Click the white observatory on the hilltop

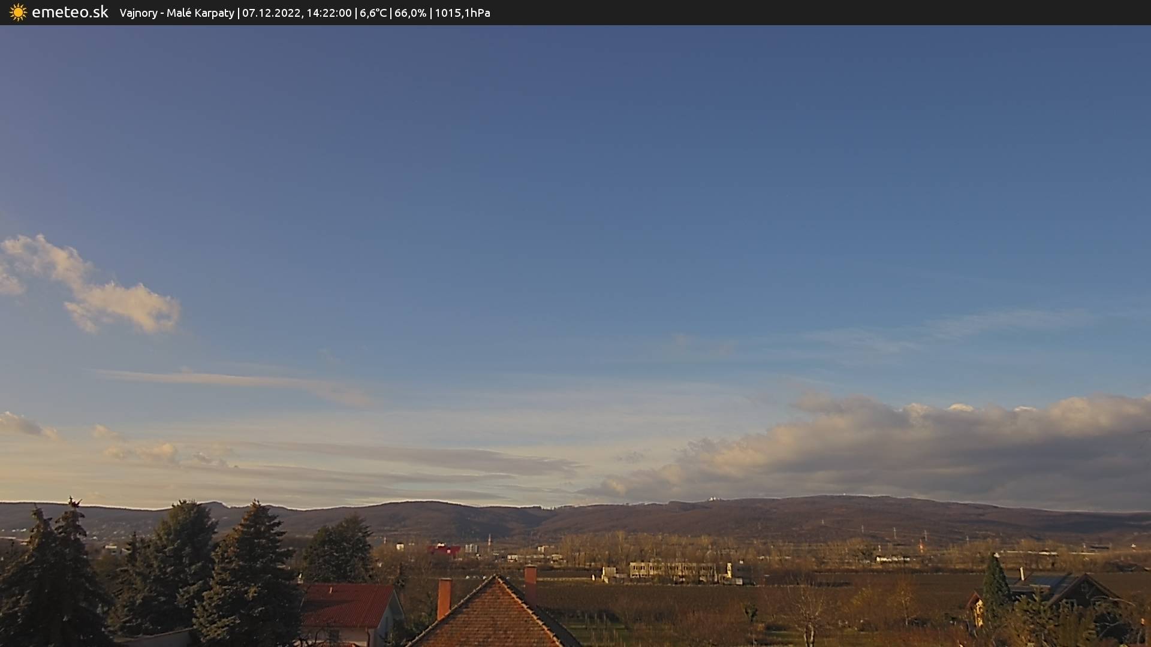pyautogui.click(x=712, y=498)
